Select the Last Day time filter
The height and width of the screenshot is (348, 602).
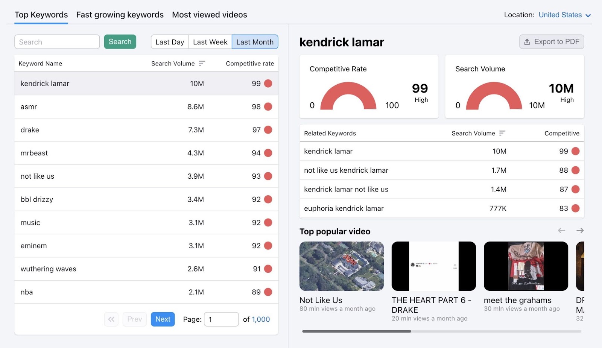point(170,42)
